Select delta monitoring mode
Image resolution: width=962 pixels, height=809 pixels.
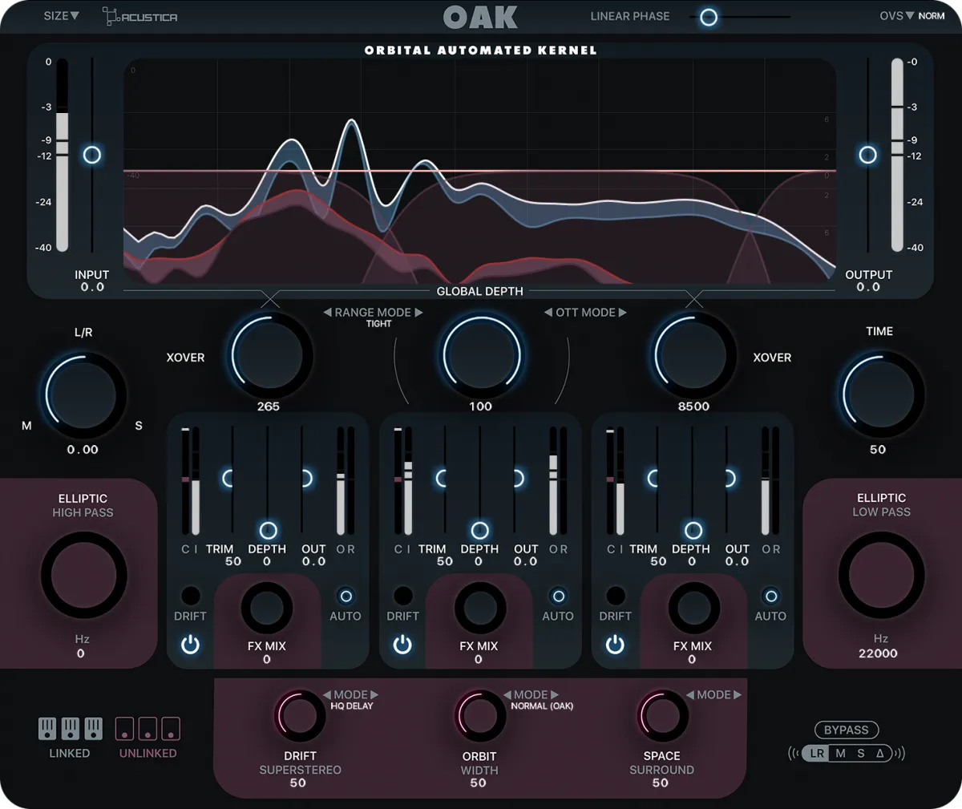click(x=880, y=754)
